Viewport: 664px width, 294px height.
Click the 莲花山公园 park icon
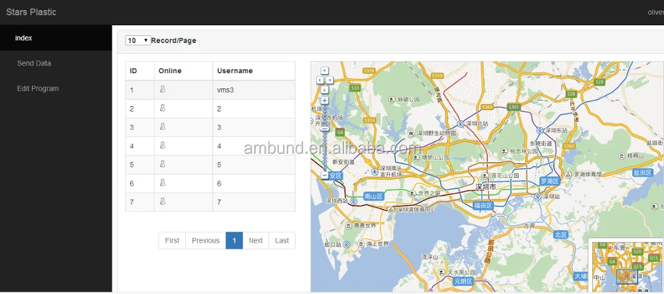[485, 176]
